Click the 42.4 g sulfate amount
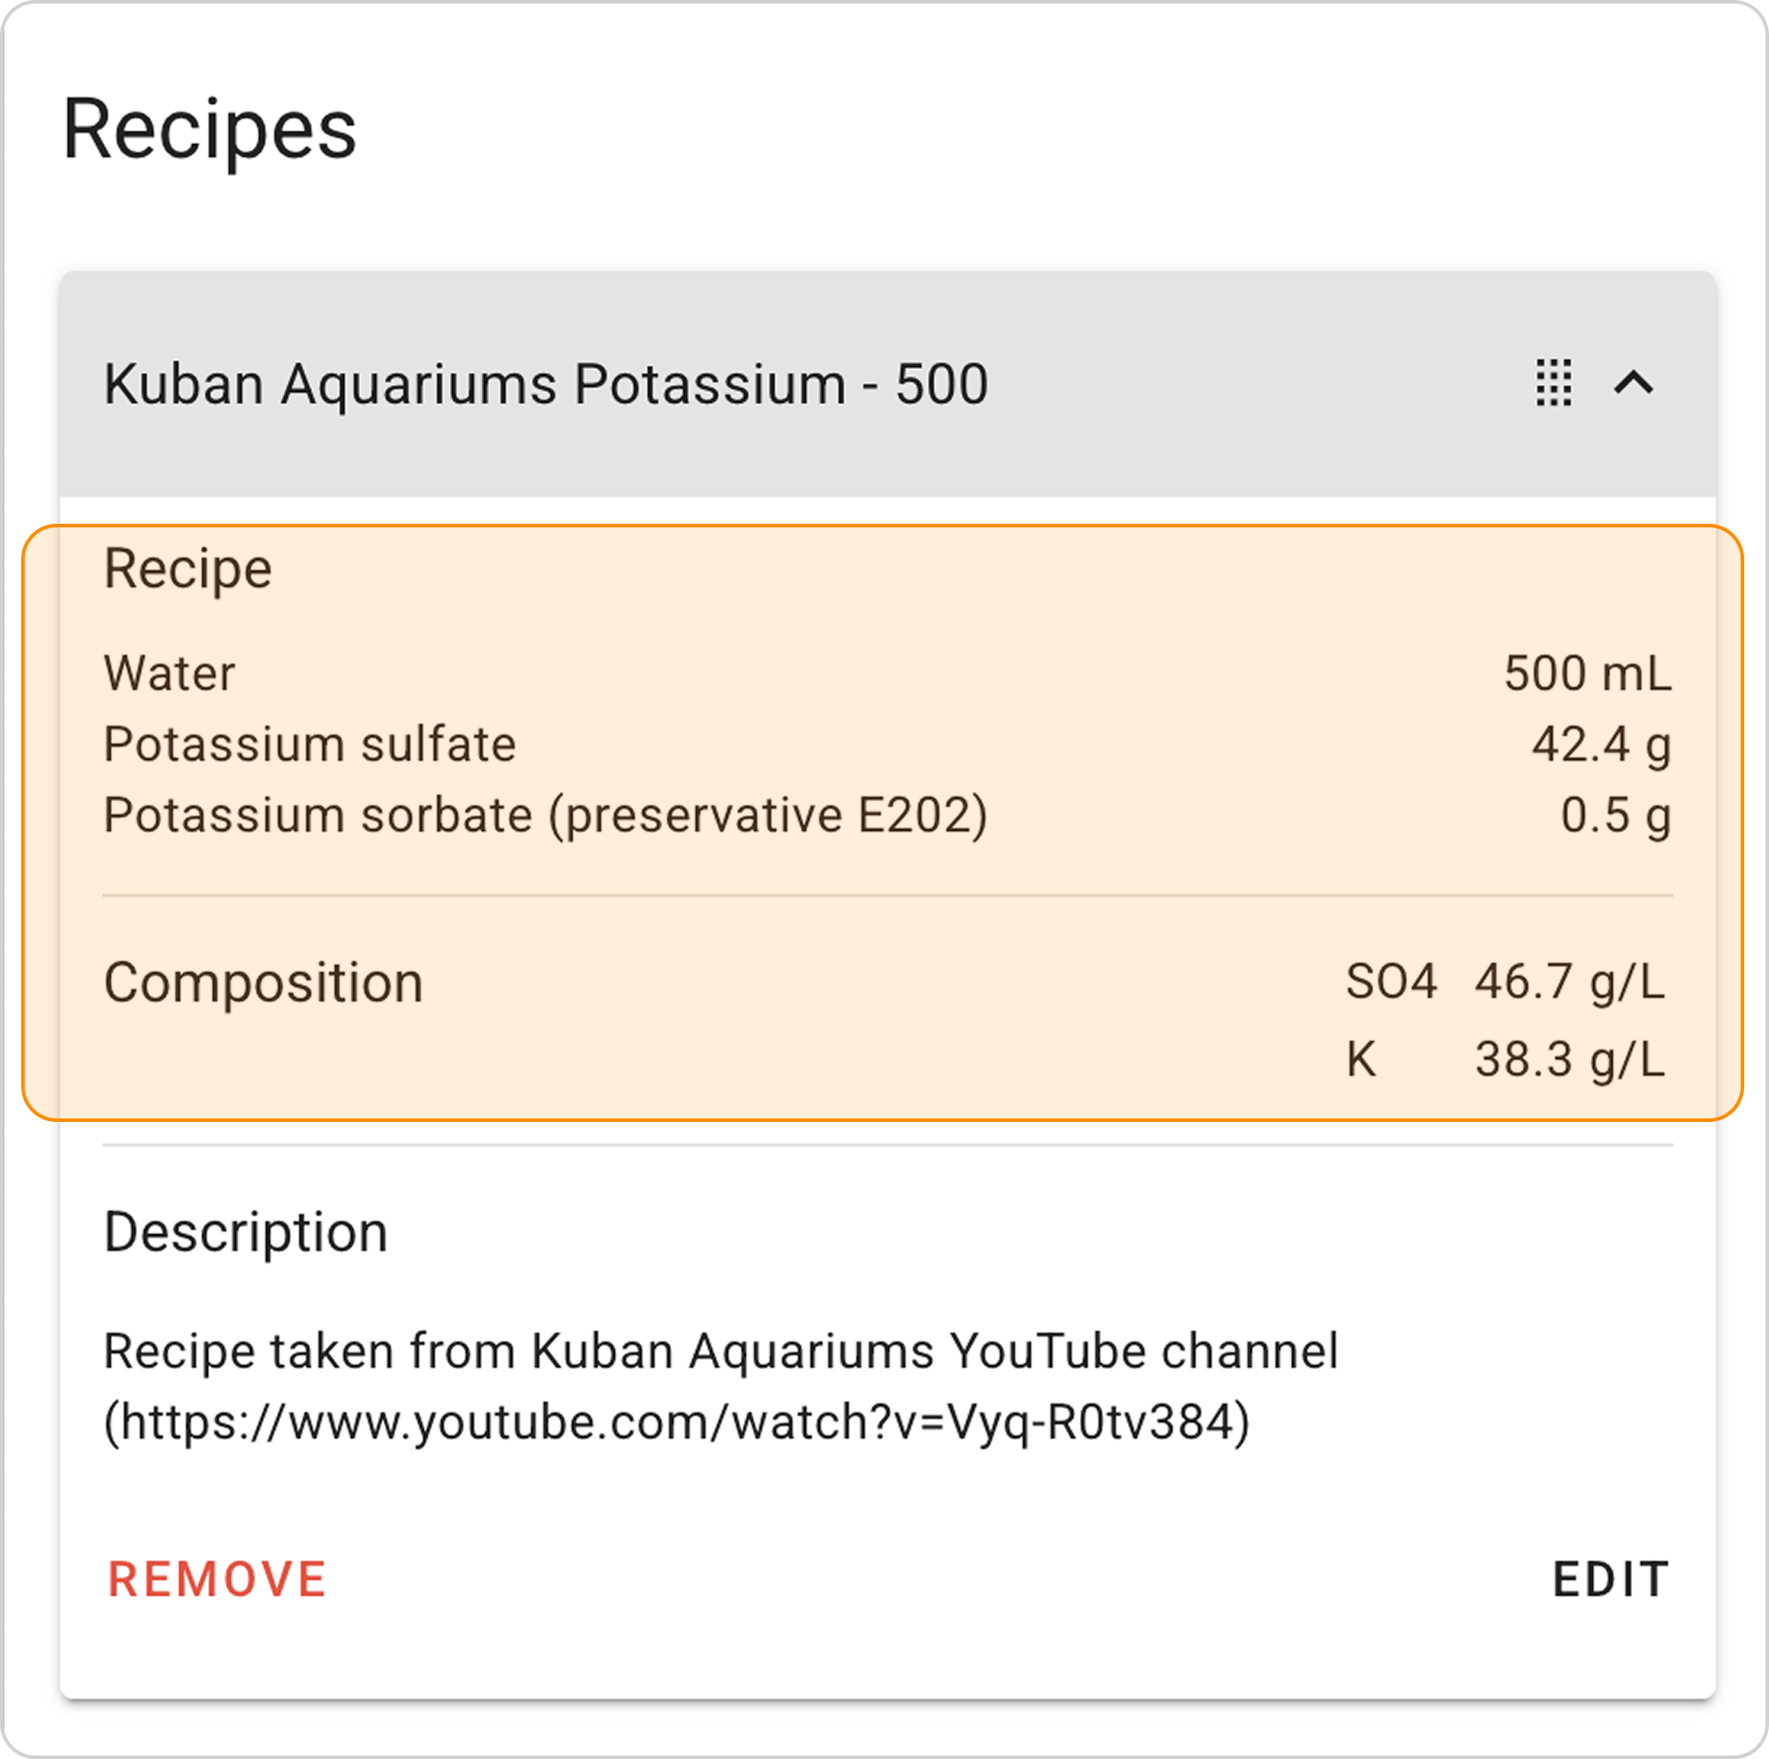 pyautogui.click(x=1601, y=744)
